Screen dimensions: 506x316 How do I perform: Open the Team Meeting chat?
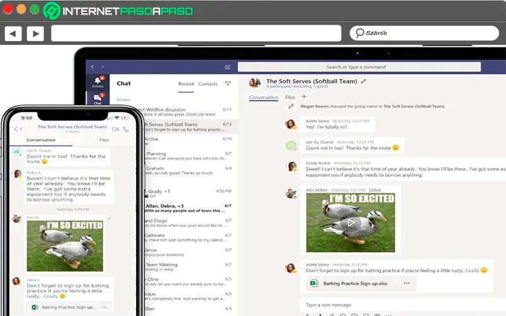click(189, 267)
